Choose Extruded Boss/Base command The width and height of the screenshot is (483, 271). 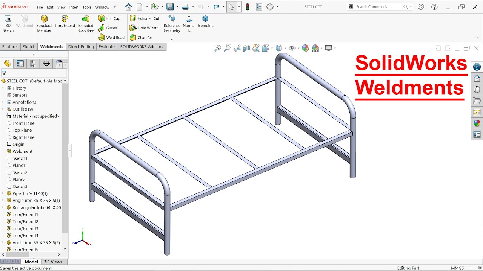[86, 24]
